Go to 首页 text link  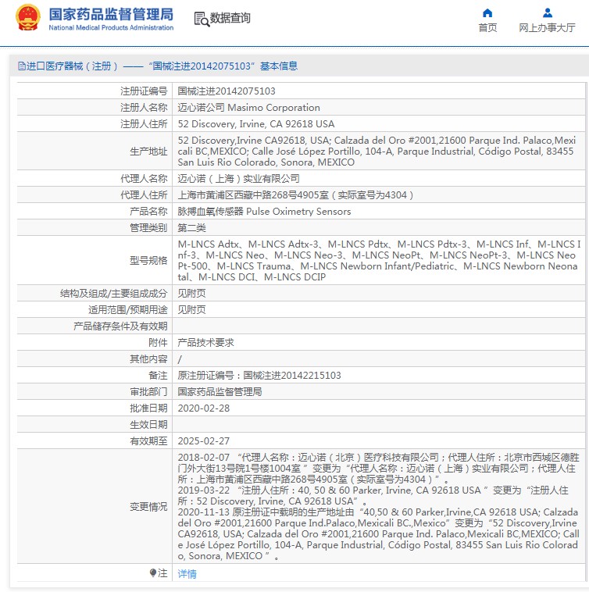487,27
